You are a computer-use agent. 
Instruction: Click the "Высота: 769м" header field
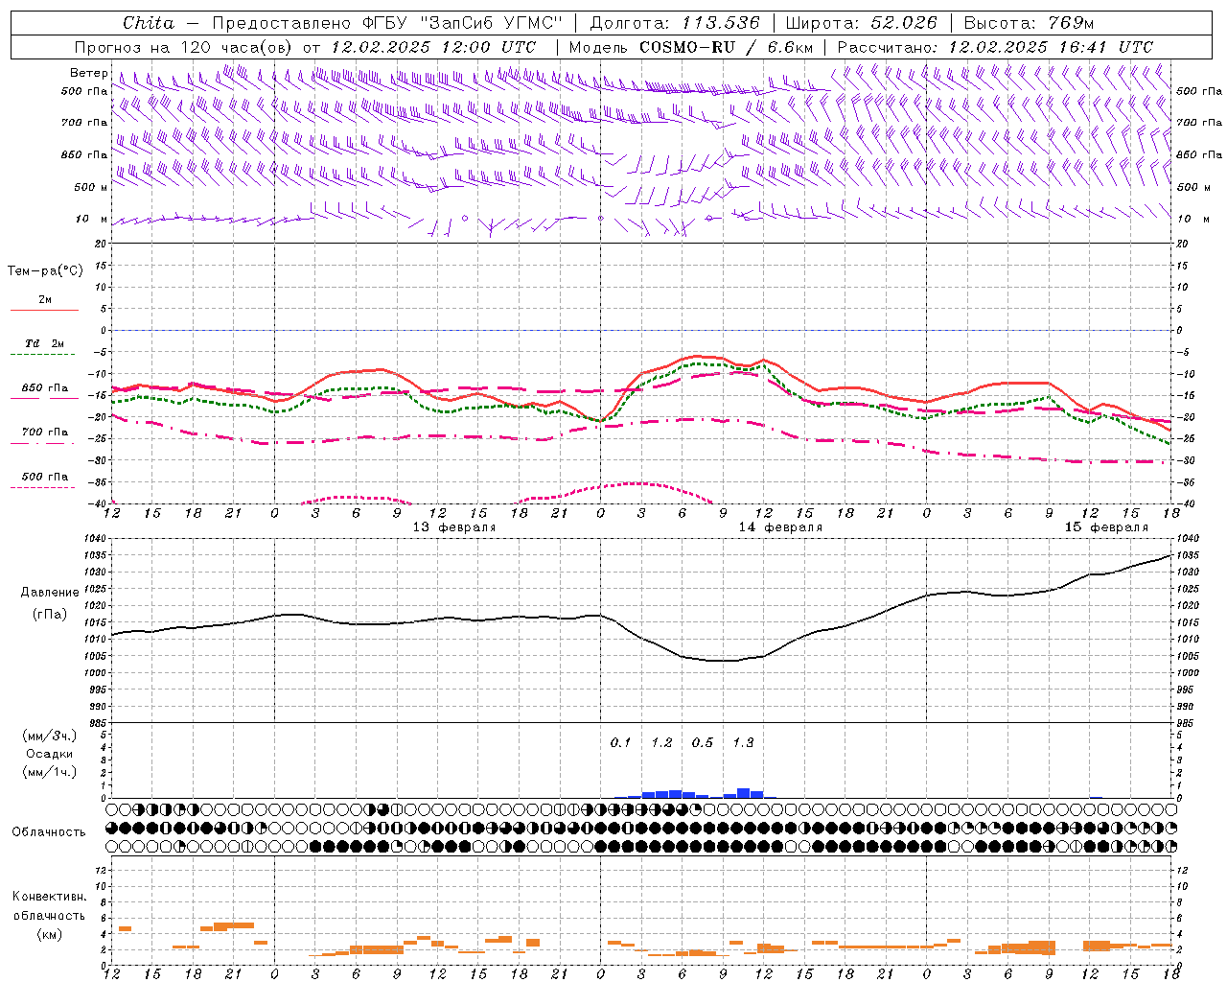pos(1029,23)
